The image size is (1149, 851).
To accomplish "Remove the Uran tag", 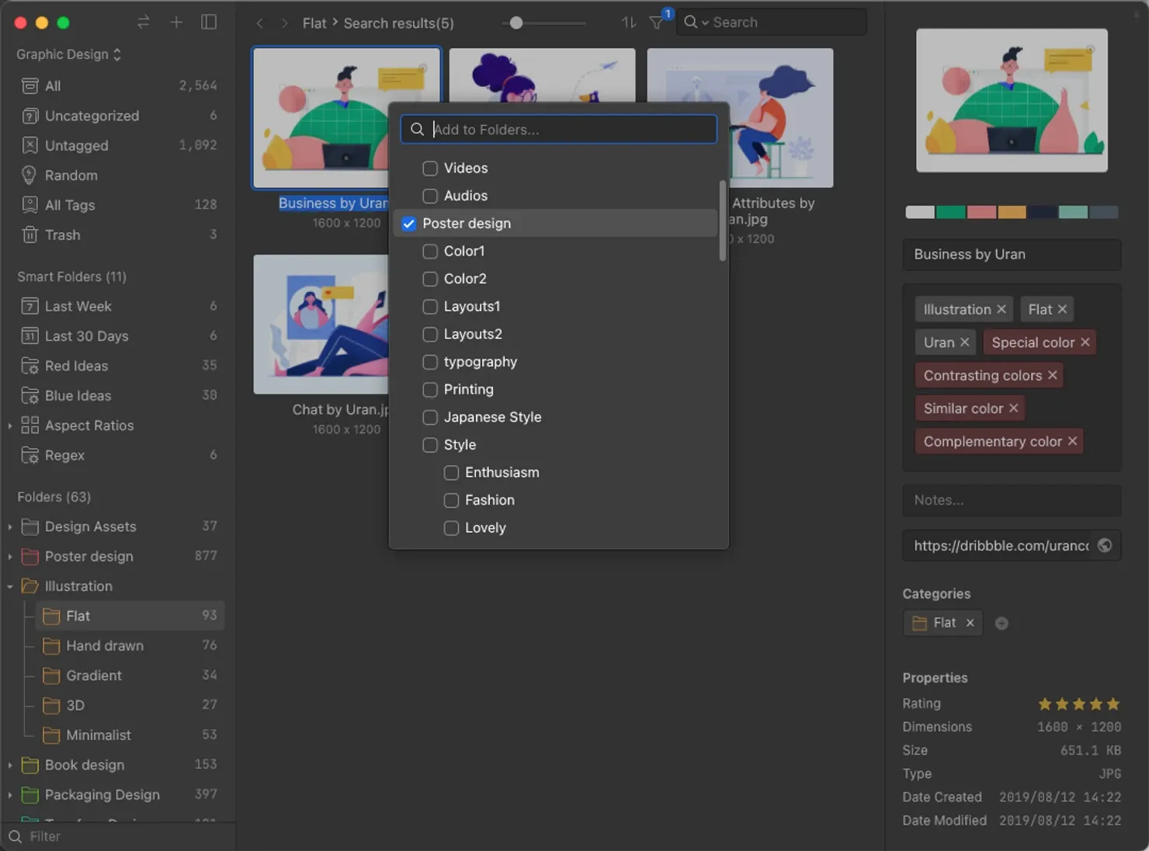I will point(964,342).
